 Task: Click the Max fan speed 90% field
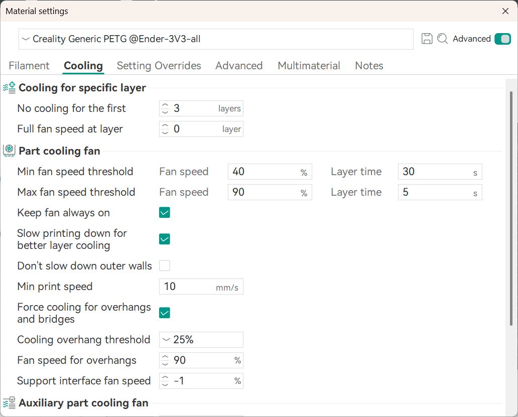tap(270, 192)
